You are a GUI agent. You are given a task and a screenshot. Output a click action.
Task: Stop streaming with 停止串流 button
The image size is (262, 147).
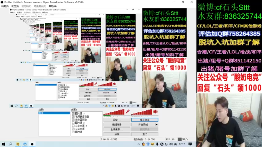pos(145,120)
